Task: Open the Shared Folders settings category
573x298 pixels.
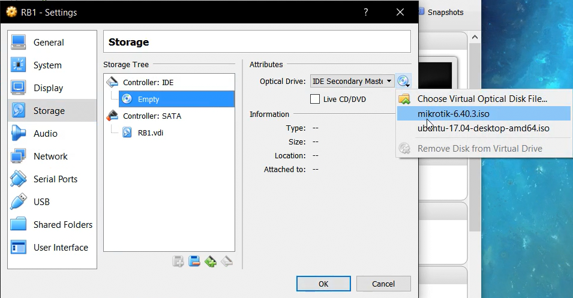Action: pyautogui.click(x=52, y=224)
